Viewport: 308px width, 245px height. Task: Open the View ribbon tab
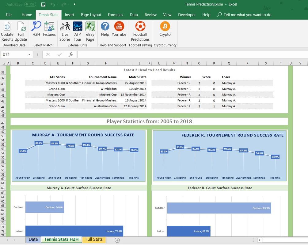tap(167, 15)
